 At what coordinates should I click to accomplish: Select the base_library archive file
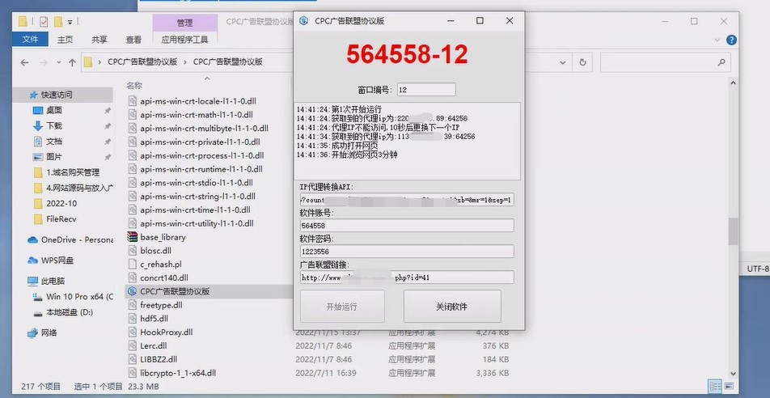[x=163, y=237]
